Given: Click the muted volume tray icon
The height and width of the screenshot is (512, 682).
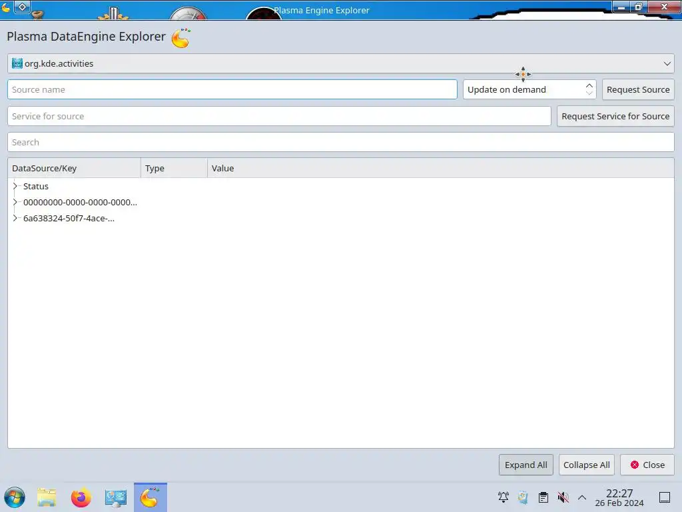Looking at the screenshot, I should click(563, 497).
